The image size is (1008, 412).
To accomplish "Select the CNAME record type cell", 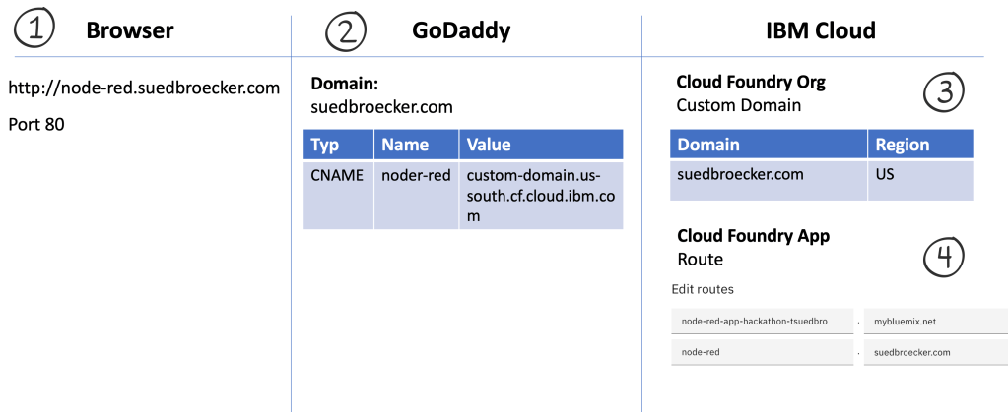I will (337, 175).
